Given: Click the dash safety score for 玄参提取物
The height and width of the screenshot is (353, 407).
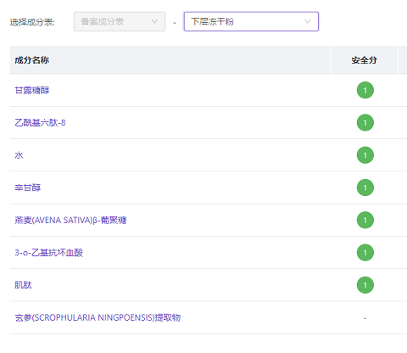Looking at the screenshot, I should click(365, 318).
